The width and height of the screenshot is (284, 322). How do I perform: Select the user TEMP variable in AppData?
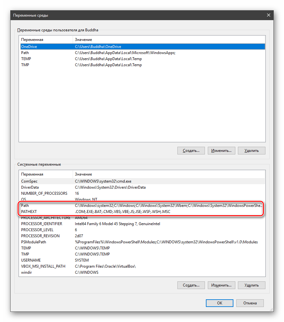point(142,59)
